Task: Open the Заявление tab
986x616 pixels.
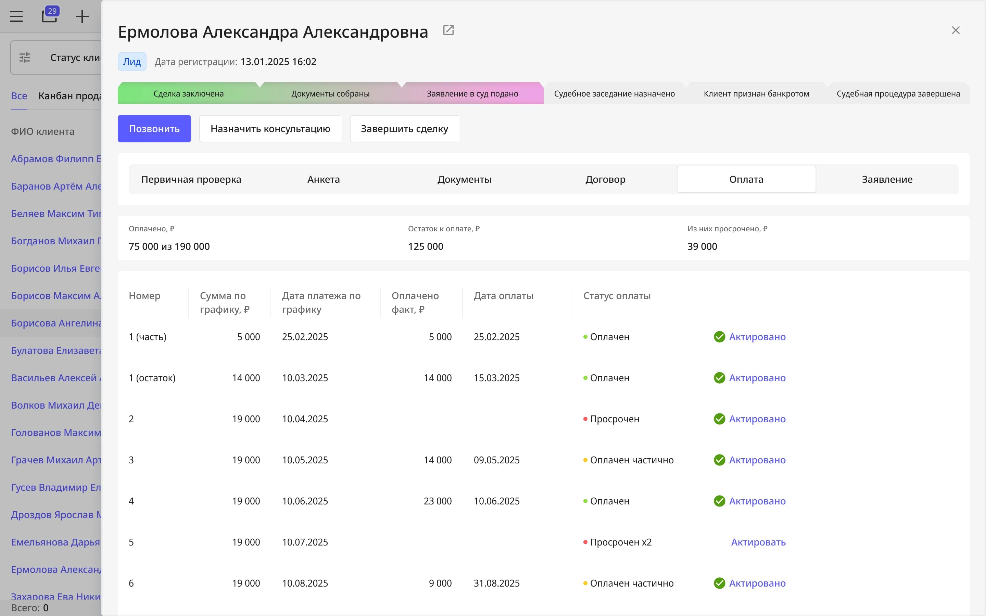Action: point(887,179)
